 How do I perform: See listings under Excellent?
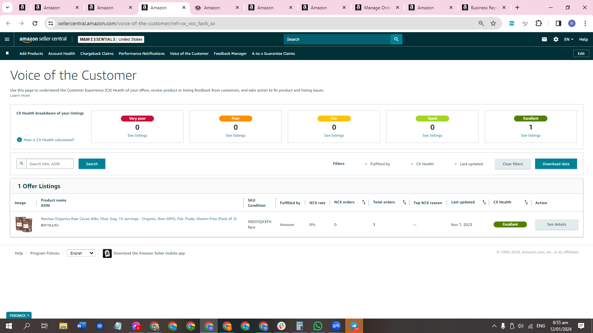coord(531,136)
